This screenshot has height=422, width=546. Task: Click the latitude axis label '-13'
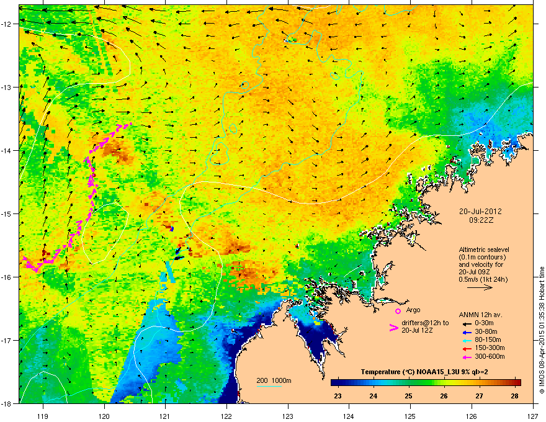click(7, 87)
